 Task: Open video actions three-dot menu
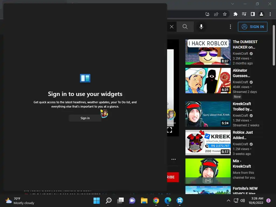174,159
